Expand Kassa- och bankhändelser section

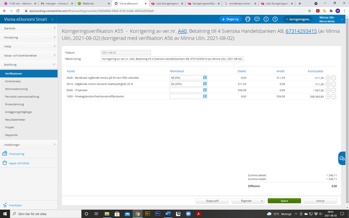click(x=29, y=56)
